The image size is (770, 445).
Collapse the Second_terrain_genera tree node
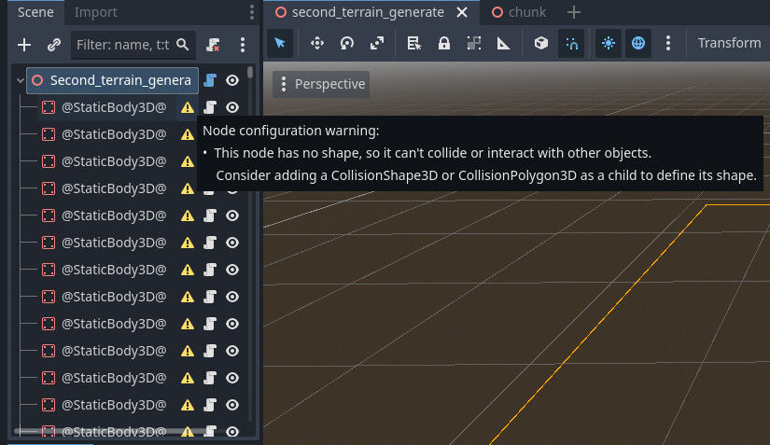coord(21,81)
